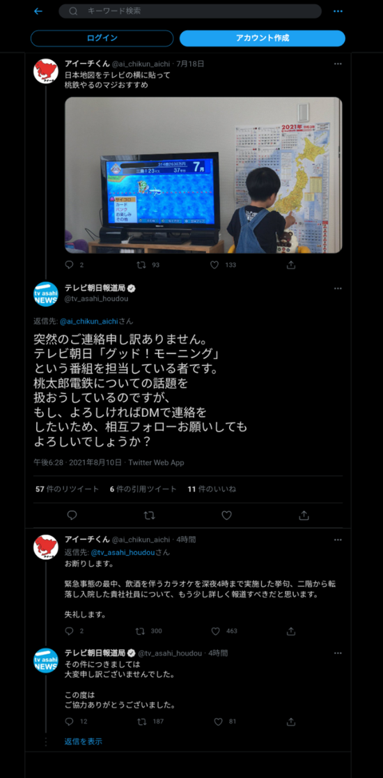The width and height of the screenshot is (383, 778).
Task: View the 6 件の引用ツイート list
Action: [x=143, y=489]
